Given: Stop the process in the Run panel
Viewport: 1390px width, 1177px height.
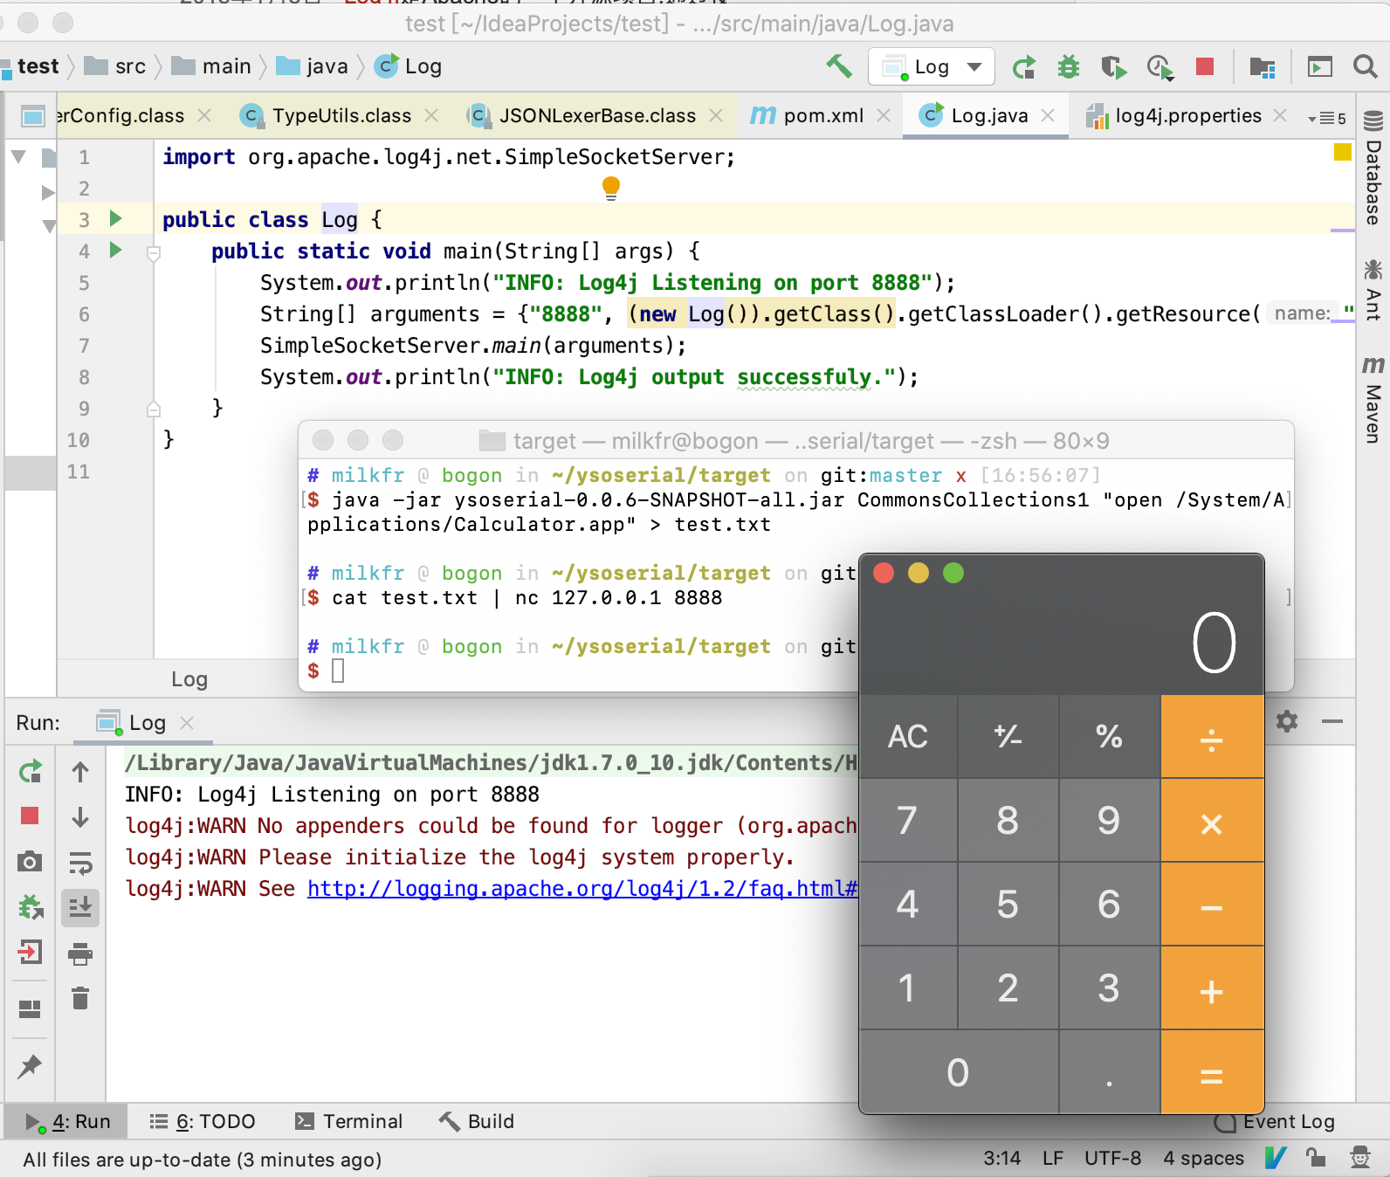Looking at the screenshot, I should click(30, 816).
